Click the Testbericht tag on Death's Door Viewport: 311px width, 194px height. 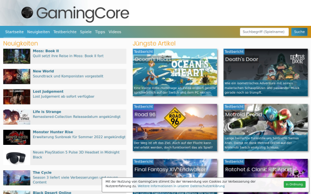234,52
